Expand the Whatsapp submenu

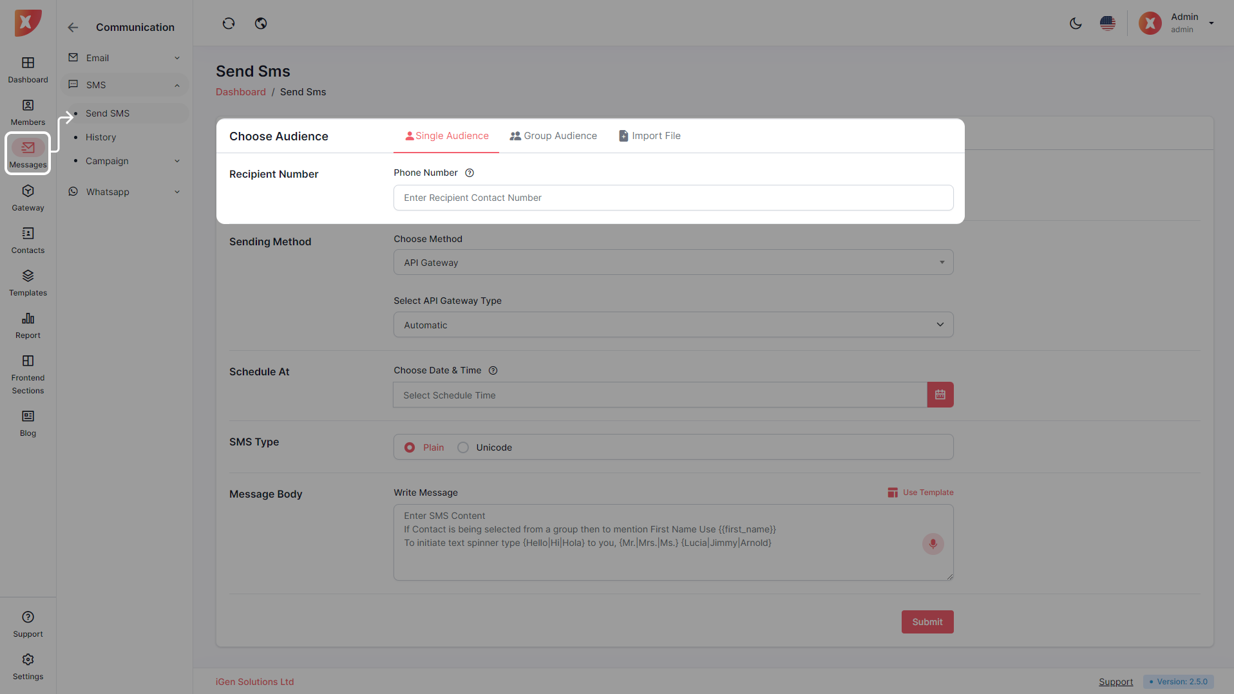124,192
